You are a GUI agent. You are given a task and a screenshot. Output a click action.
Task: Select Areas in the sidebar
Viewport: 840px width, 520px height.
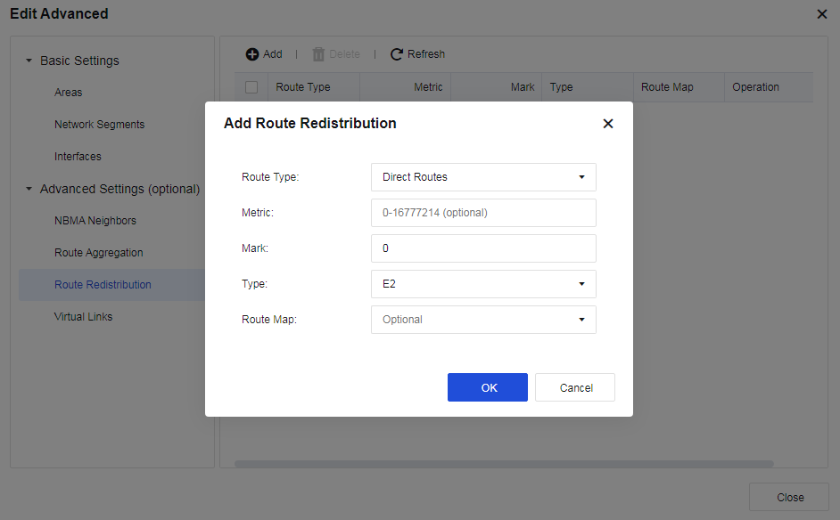click(69, 93)
